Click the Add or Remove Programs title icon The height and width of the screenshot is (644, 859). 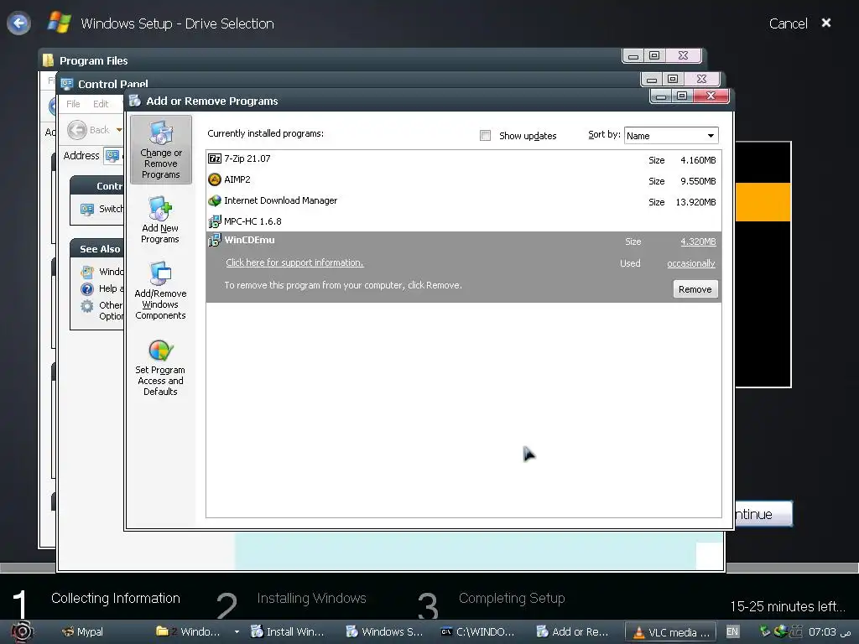(x=135, y=101)
